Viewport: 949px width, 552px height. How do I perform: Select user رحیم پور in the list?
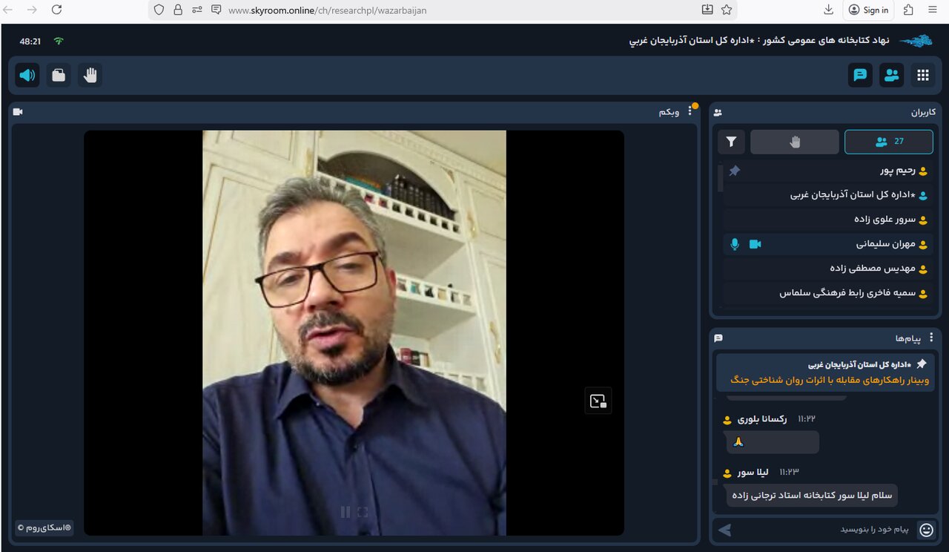click(827, 171)
